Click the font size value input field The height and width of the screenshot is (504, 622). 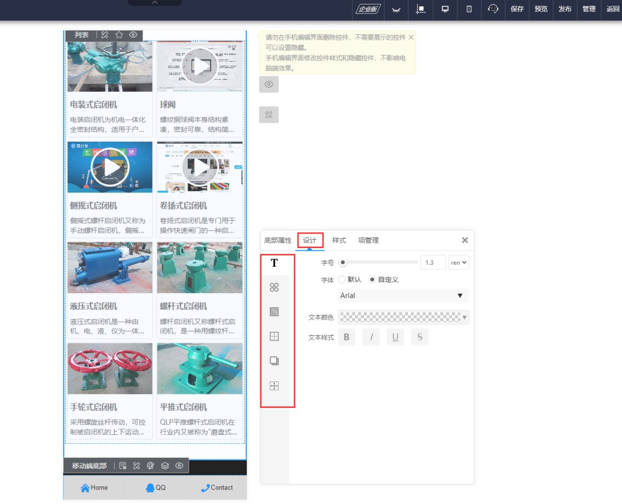pos(433,263)
